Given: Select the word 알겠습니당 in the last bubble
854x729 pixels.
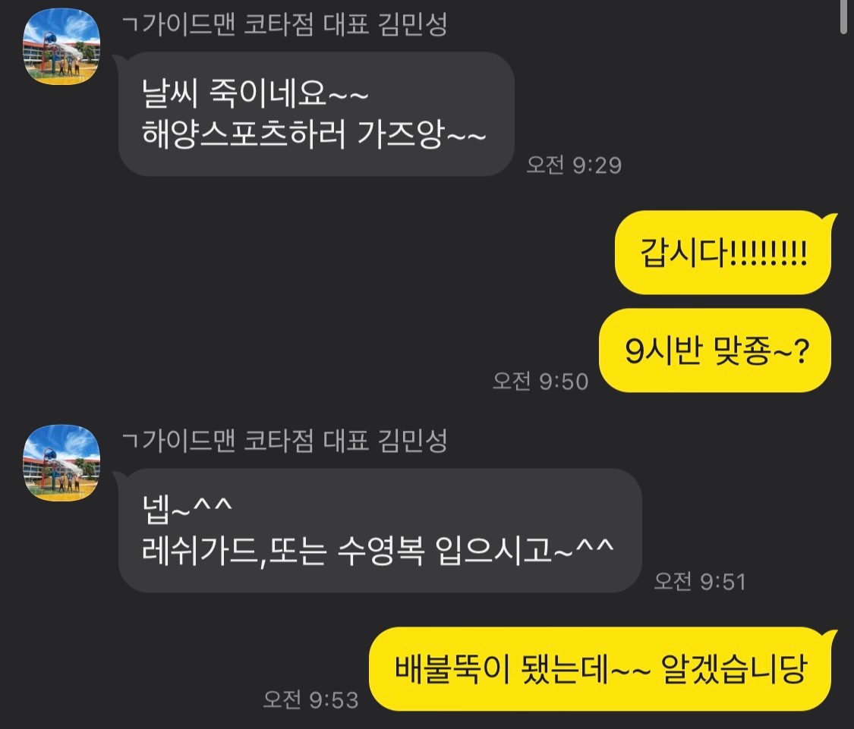Looking at the screenshot, I should coord(733,669).
